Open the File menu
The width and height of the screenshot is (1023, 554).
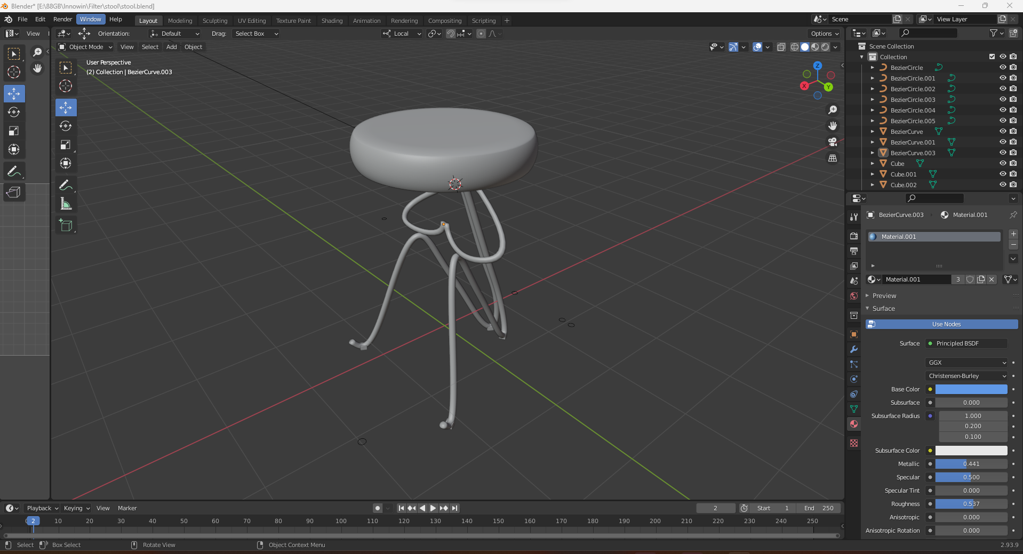pyautogui.click(x=22, y=19)
